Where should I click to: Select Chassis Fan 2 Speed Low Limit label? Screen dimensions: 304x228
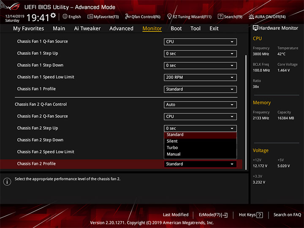[46, 152]
